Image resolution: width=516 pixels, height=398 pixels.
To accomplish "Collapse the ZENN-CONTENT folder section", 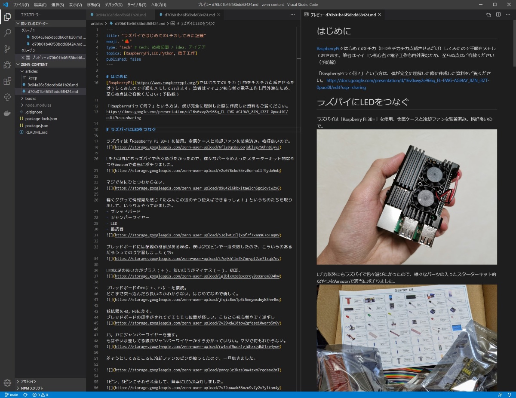I will (50, 64).
